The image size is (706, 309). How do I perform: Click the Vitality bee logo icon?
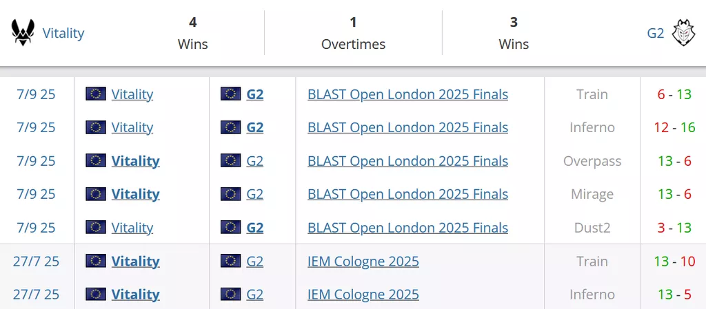[23, 32]
